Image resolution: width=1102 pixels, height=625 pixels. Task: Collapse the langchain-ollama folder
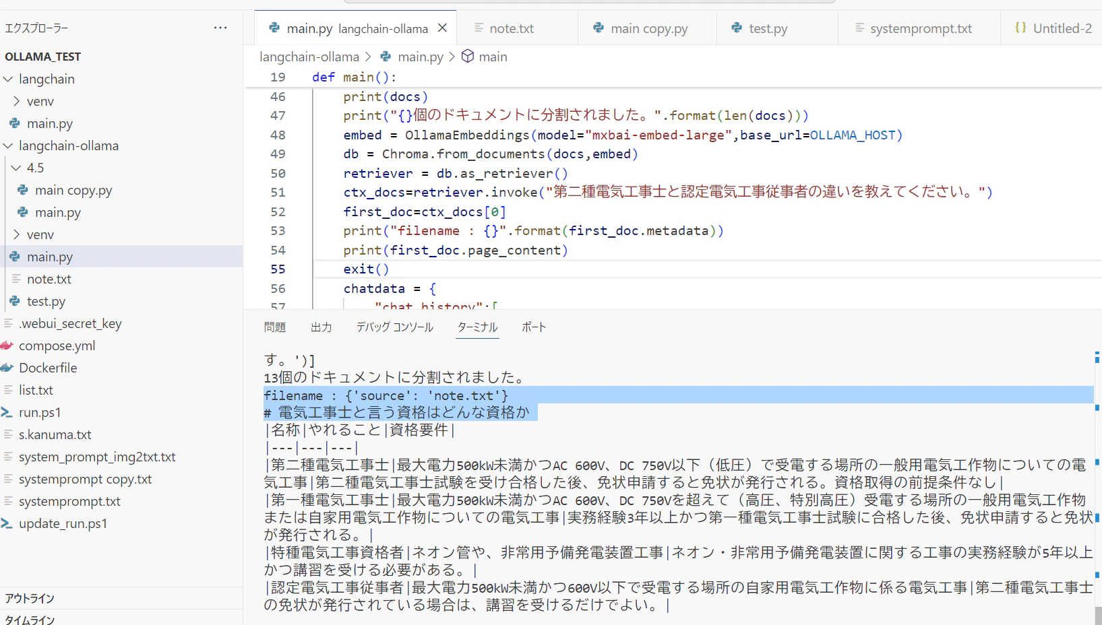pyautogui.click(x=8, y=145)
